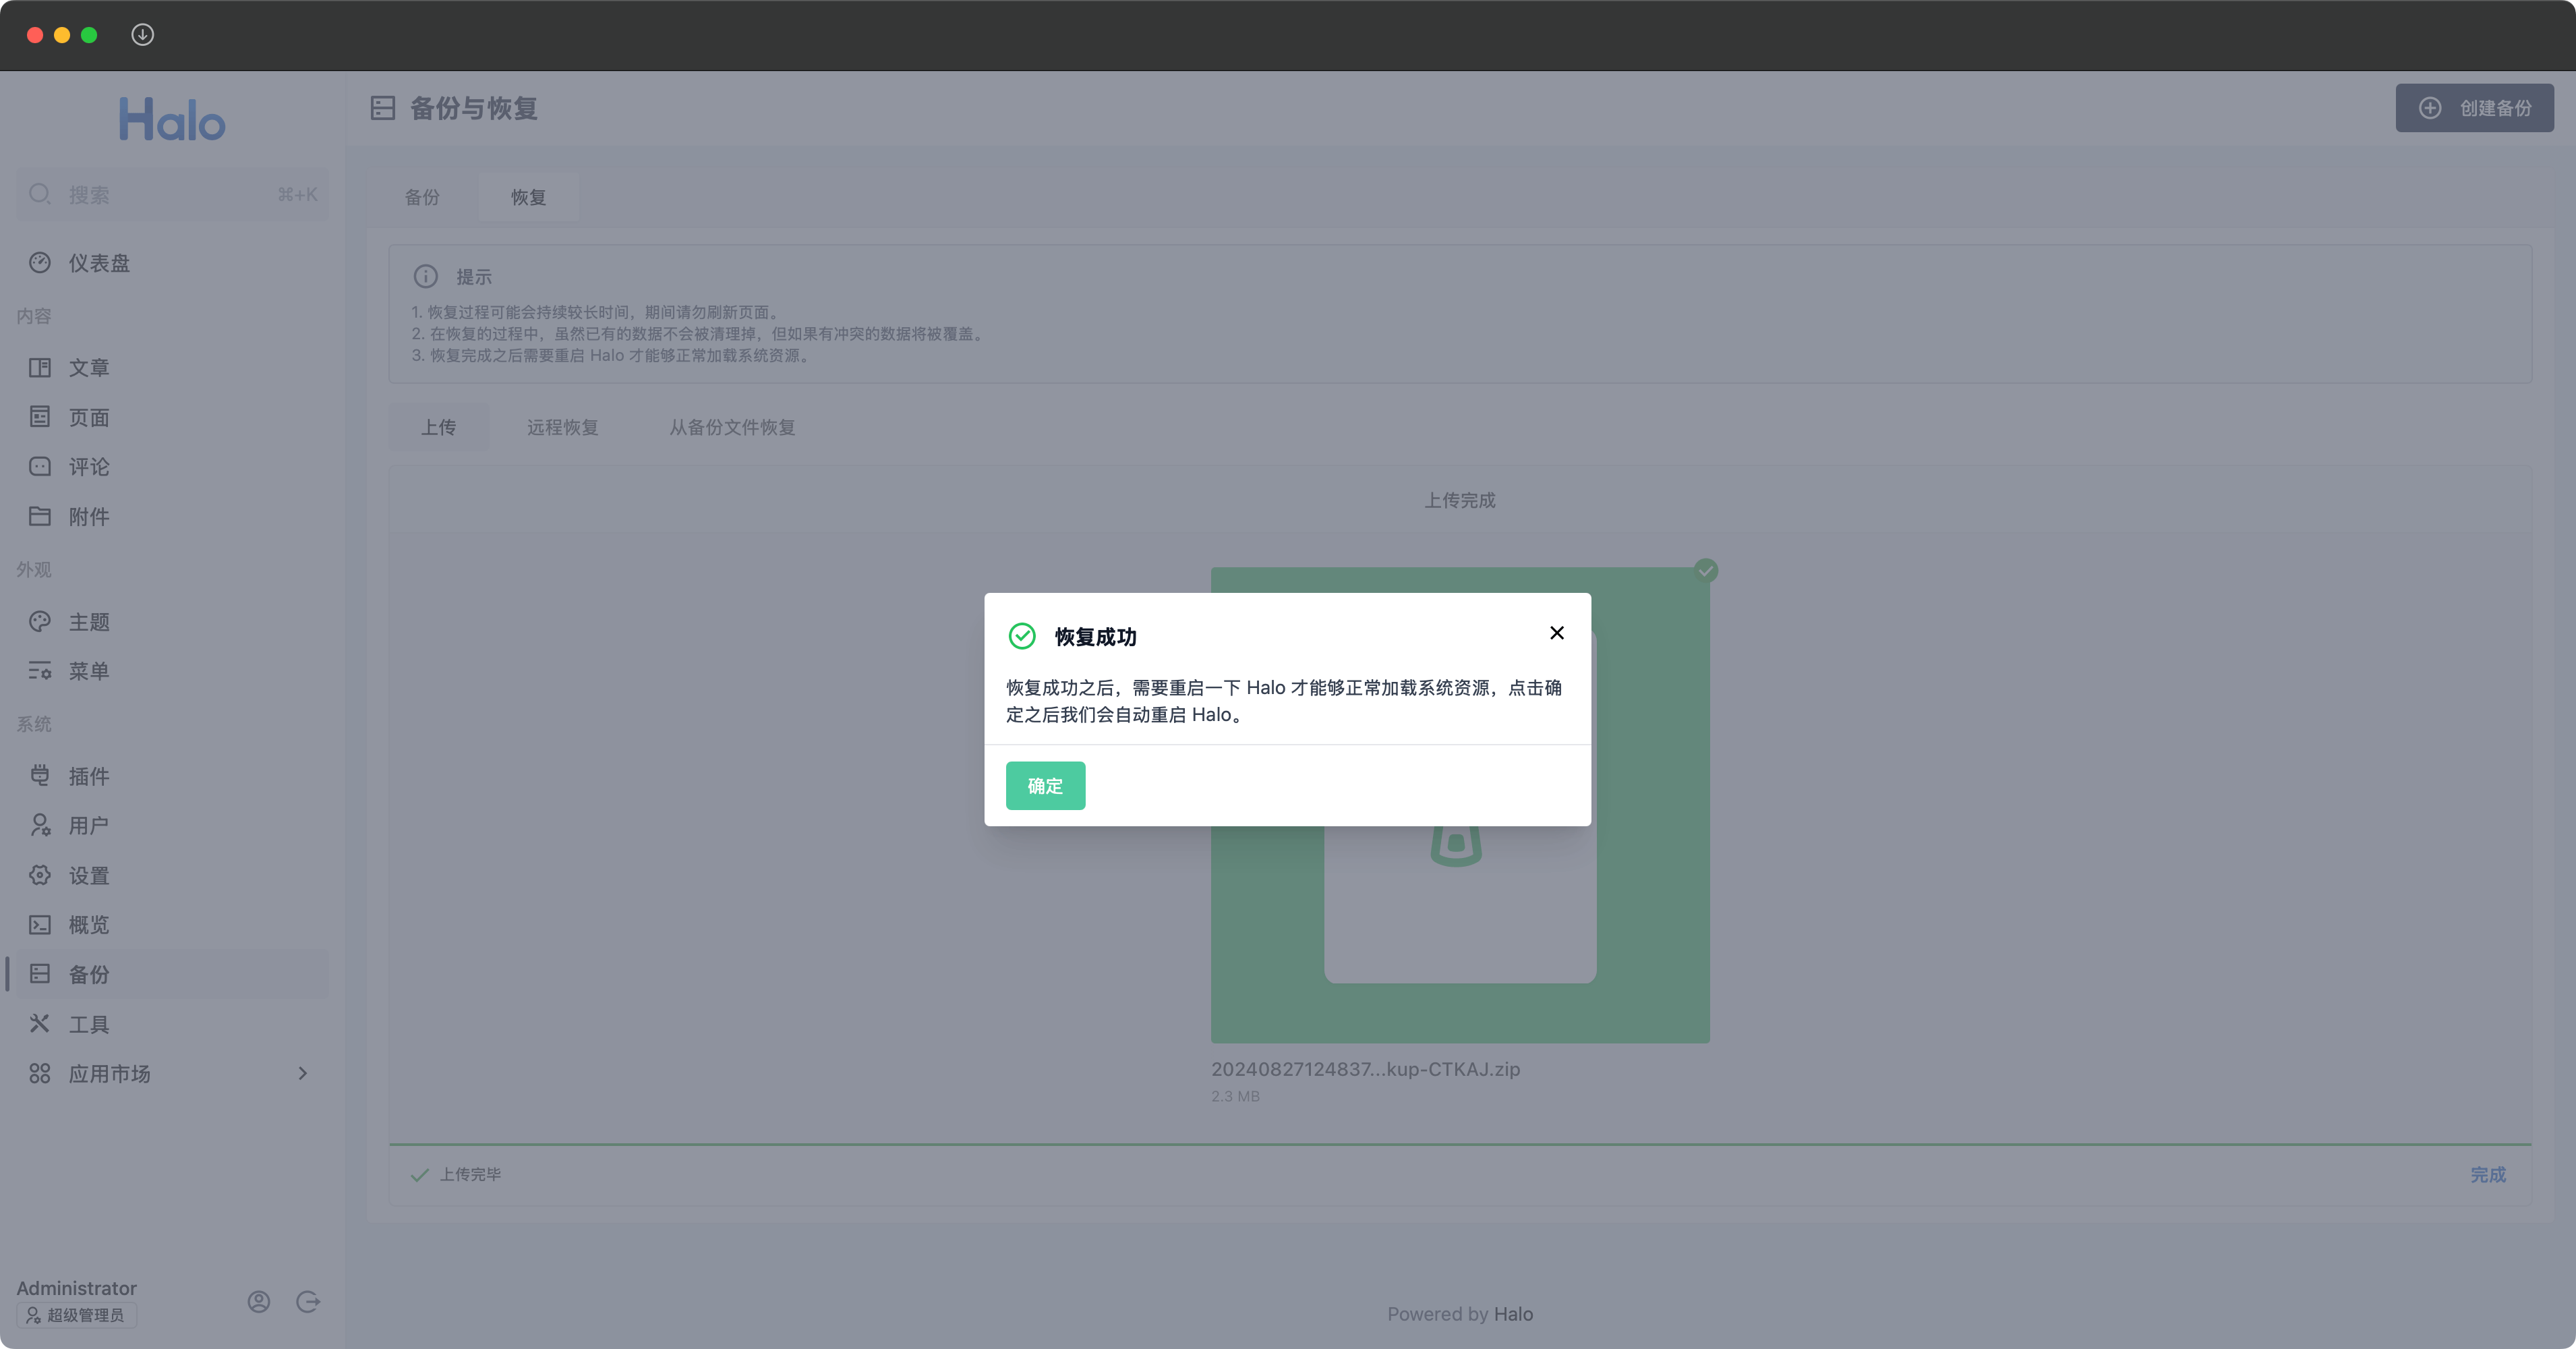Open the 附件 attachments folder icon

[40, 517]
